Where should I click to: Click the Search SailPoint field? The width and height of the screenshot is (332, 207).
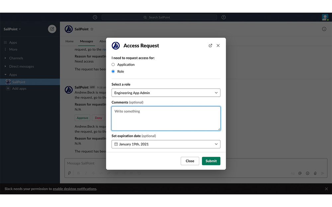(x=159, y=17)
